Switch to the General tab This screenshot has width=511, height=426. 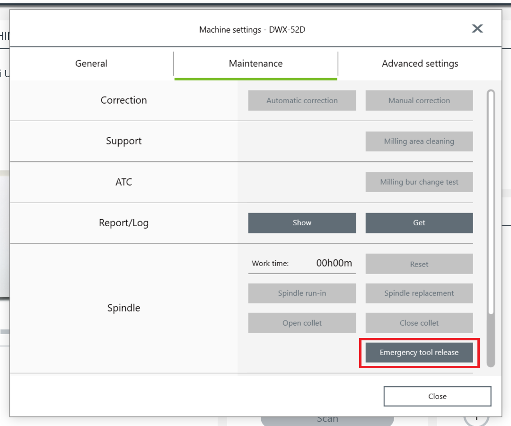91,63
